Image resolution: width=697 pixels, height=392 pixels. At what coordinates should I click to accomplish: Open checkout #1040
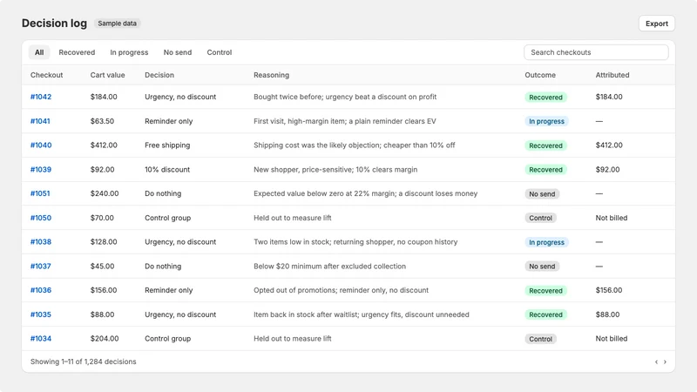(x=41, y=145)
